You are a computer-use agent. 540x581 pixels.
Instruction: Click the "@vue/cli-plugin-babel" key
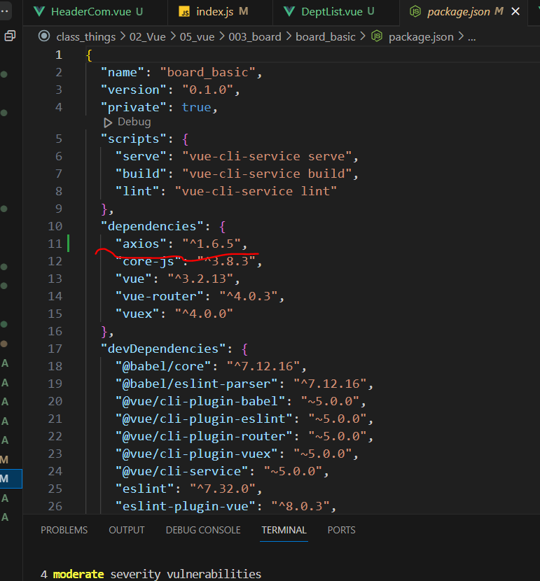200,401
